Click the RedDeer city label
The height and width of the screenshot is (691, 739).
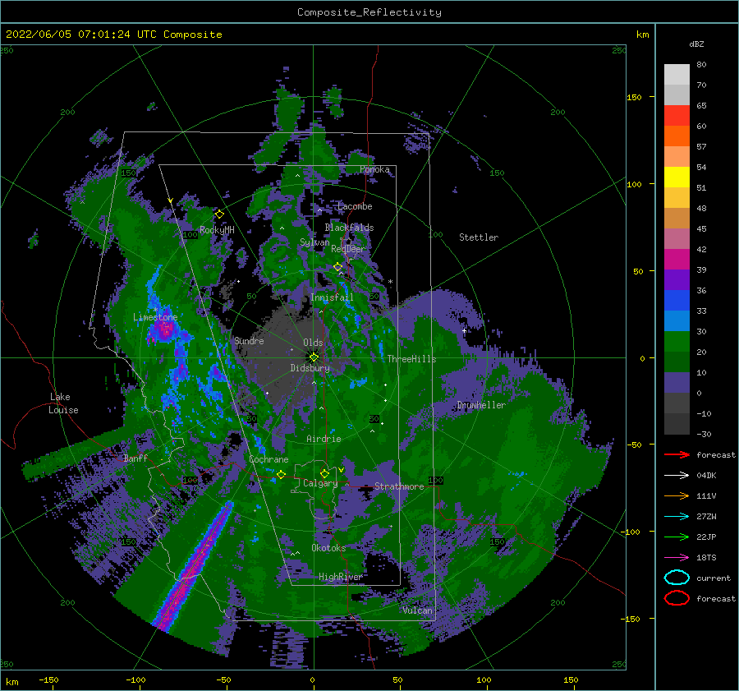[x=348, y=249]
